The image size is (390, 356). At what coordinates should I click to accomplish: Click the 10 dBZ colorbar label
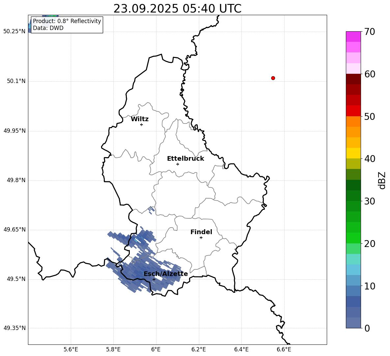[x=370, y=286]
